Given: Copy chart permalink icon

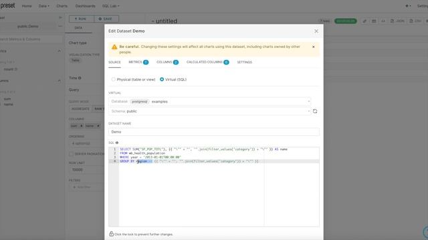Looking at the screenshot, I should (x=364, y=21).
